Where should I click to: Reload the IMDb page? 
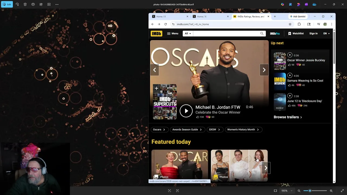pos(165,24)
